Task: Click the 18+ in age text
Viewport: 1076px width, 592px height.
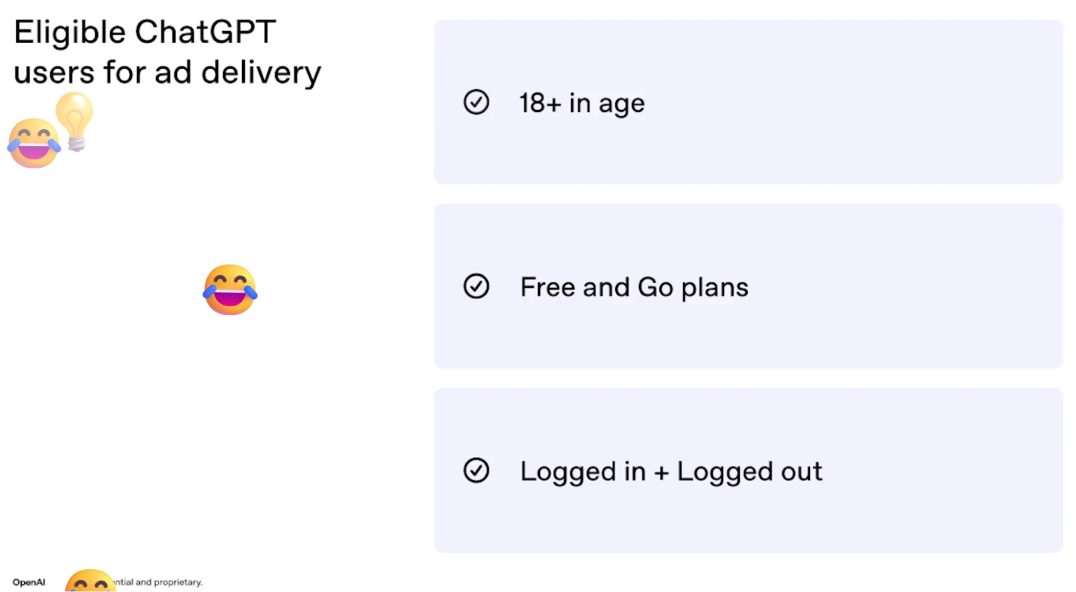Action: [582, 103]
